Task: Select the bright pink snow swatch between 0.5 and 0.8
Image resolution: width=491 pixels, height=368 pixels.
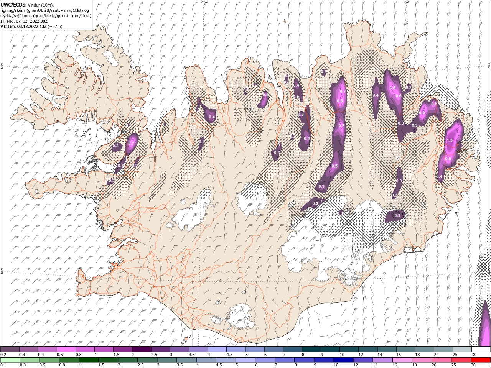Action: click(66, 349)
